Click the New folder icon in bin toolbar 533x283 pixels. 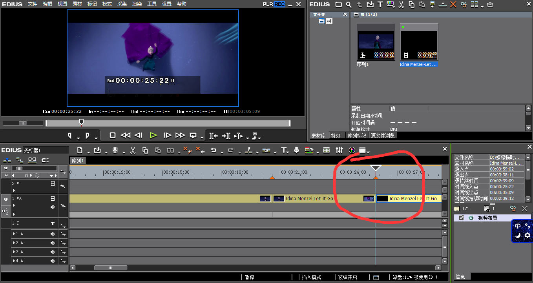[338, 4]
